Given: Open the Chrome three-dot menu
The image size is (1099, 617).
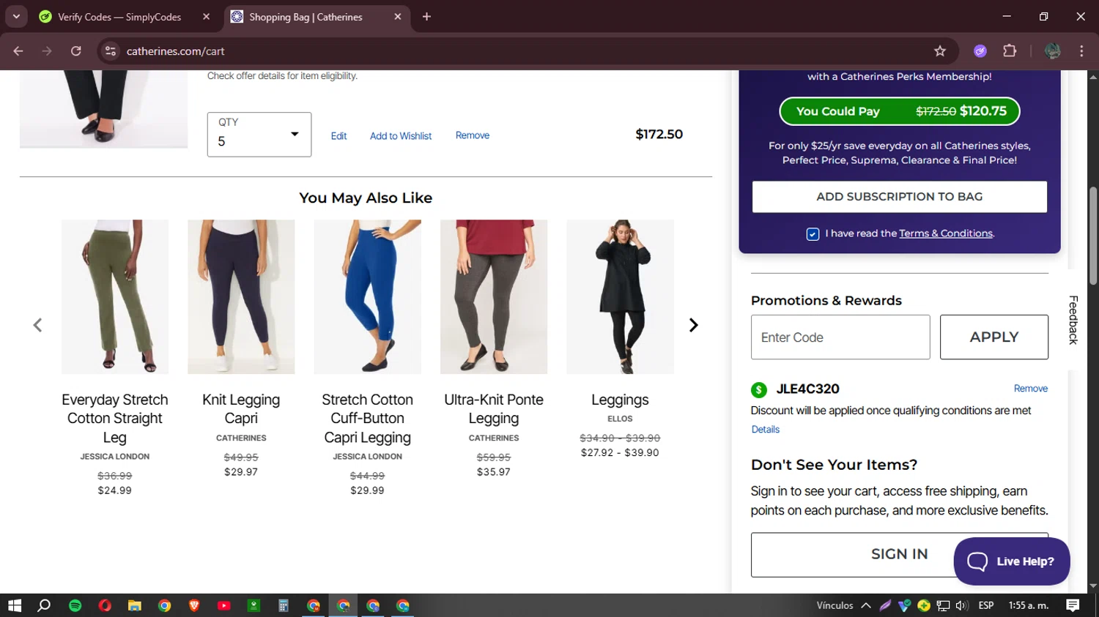Looking at the screenshot, I should (1081, 51).
